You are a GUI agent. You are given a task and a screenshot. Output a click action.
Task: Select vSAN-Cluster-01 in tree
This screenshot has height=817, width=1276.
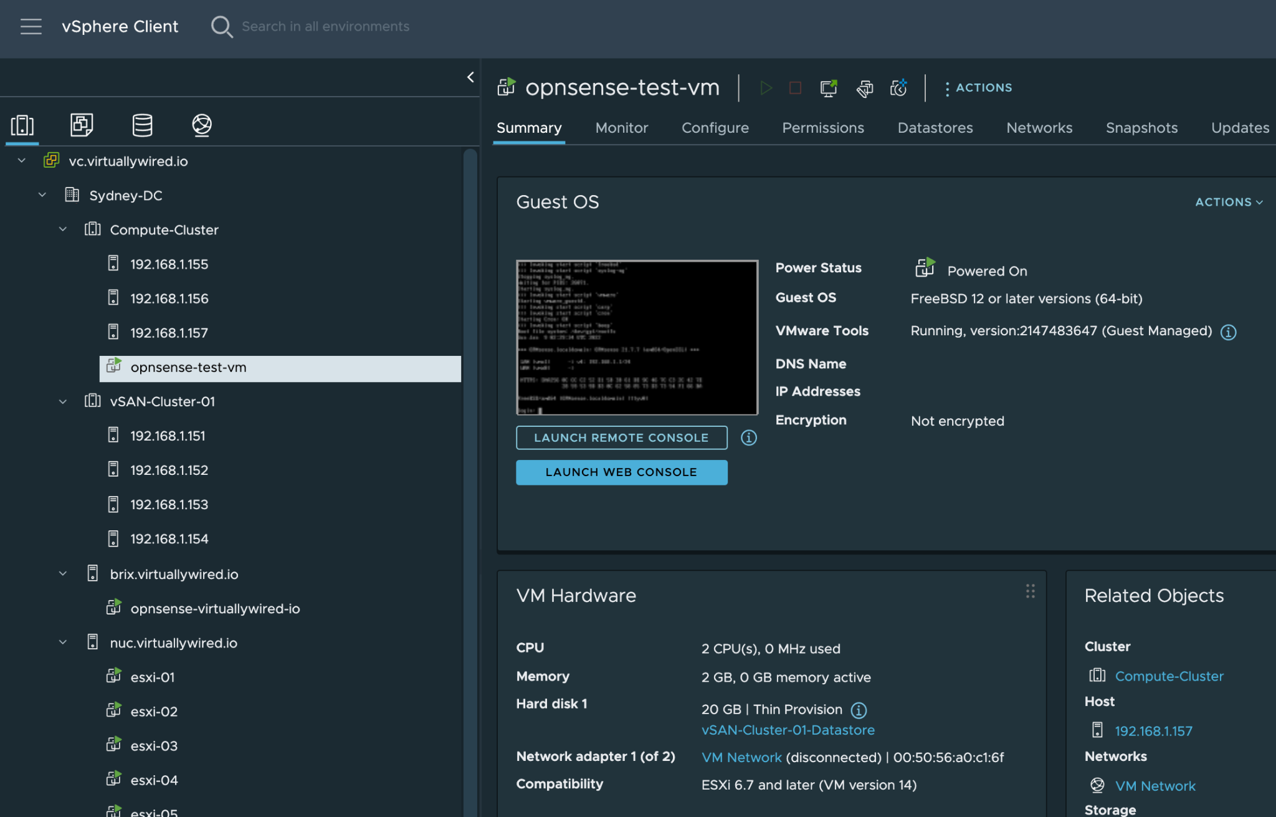pyautogui.click(x=162, y=401)
